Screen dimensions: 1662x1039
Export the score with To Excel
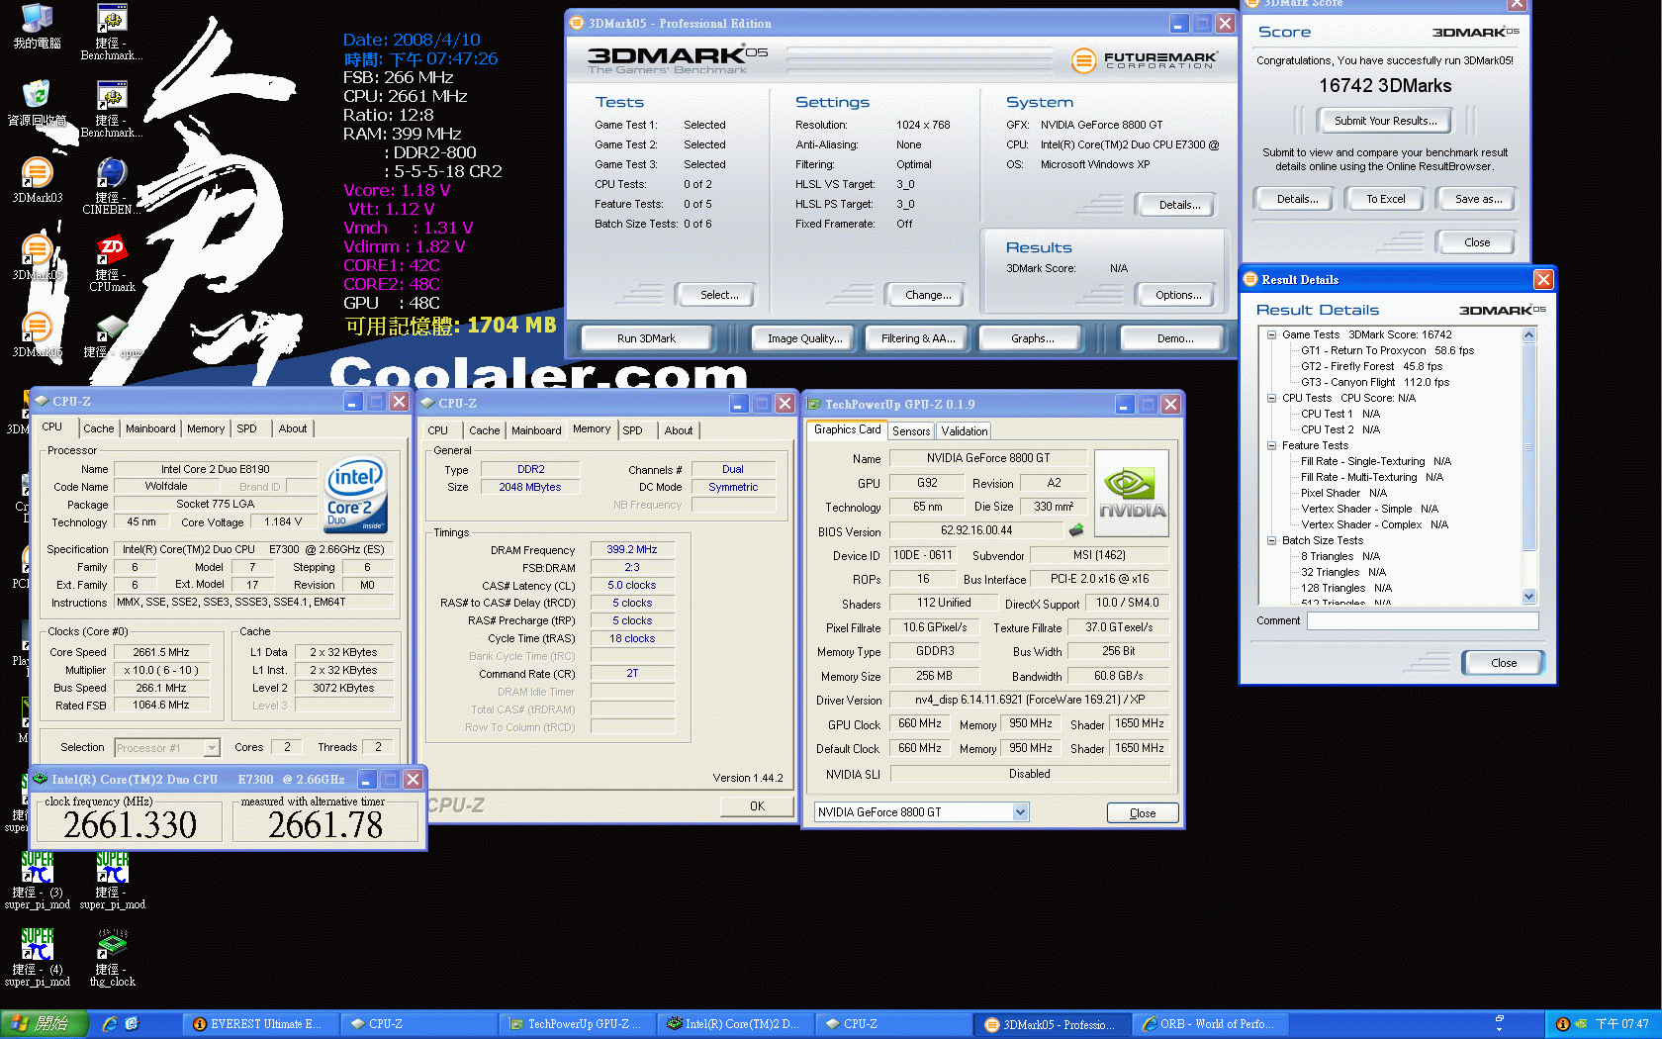point(1385,199)
